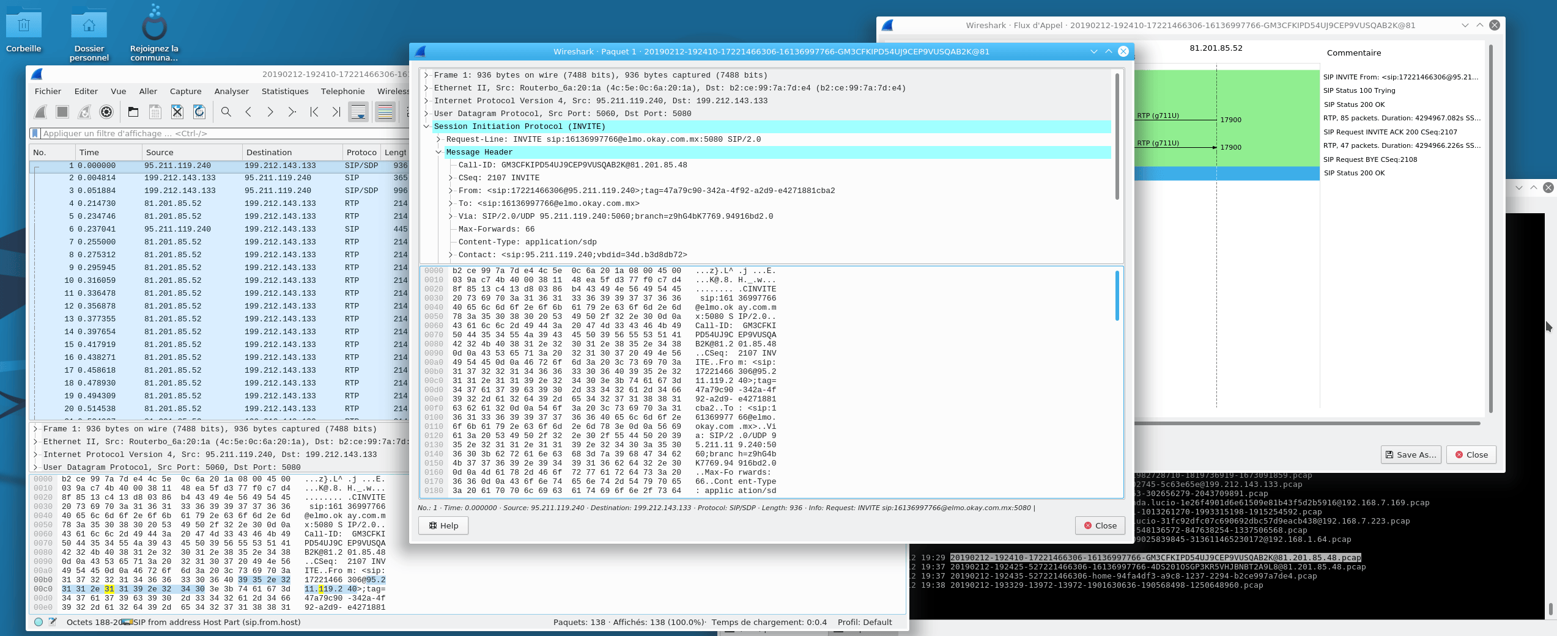Expand the Request-Line INVITE node
The height and width of the screenshot is (636, 1557).
[438, 139]
